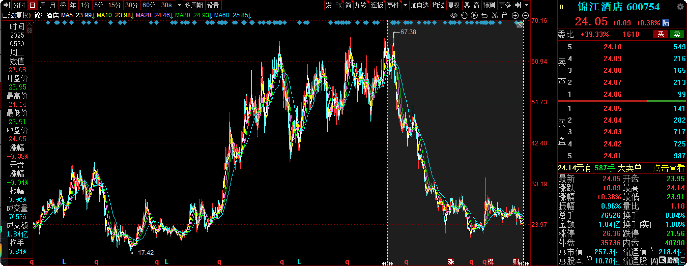
Task: Click the 67.38 high price label
Action: click(408, 32)
